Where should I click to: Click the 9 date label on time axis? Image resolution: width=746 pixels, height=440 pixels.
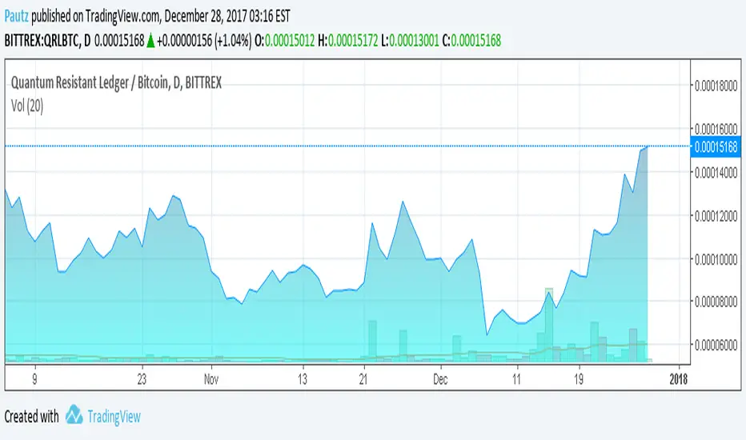pos(34,379)
